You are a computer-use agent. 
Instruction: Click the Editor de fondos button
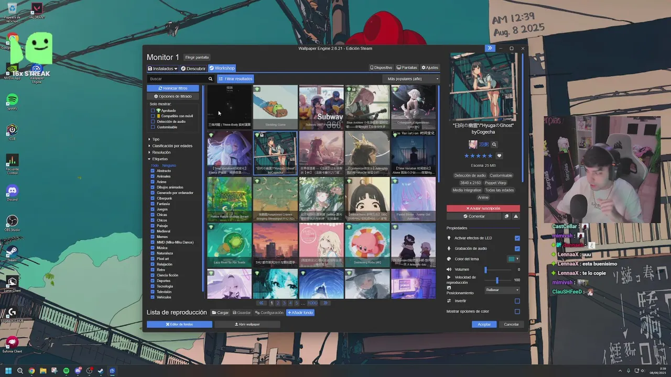tap(179, 324)
